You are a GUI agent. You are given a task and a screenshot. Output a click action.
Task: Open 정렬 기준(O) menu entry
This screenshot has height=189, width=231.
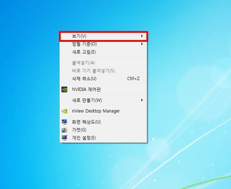(x=103, y=44)
